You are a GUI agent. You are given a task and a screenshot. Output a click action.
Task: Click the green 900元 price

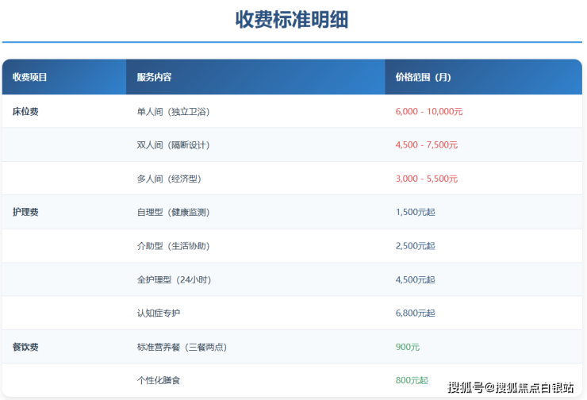(x=408, y=347)
